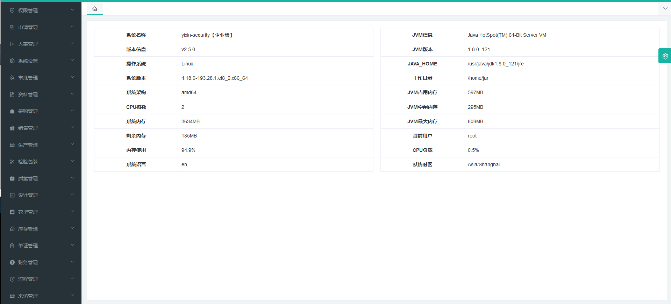Open the 花型管理 menu item
Viewport: 671px width, 304px height.
pyautogui.click(x=41, y=212)
